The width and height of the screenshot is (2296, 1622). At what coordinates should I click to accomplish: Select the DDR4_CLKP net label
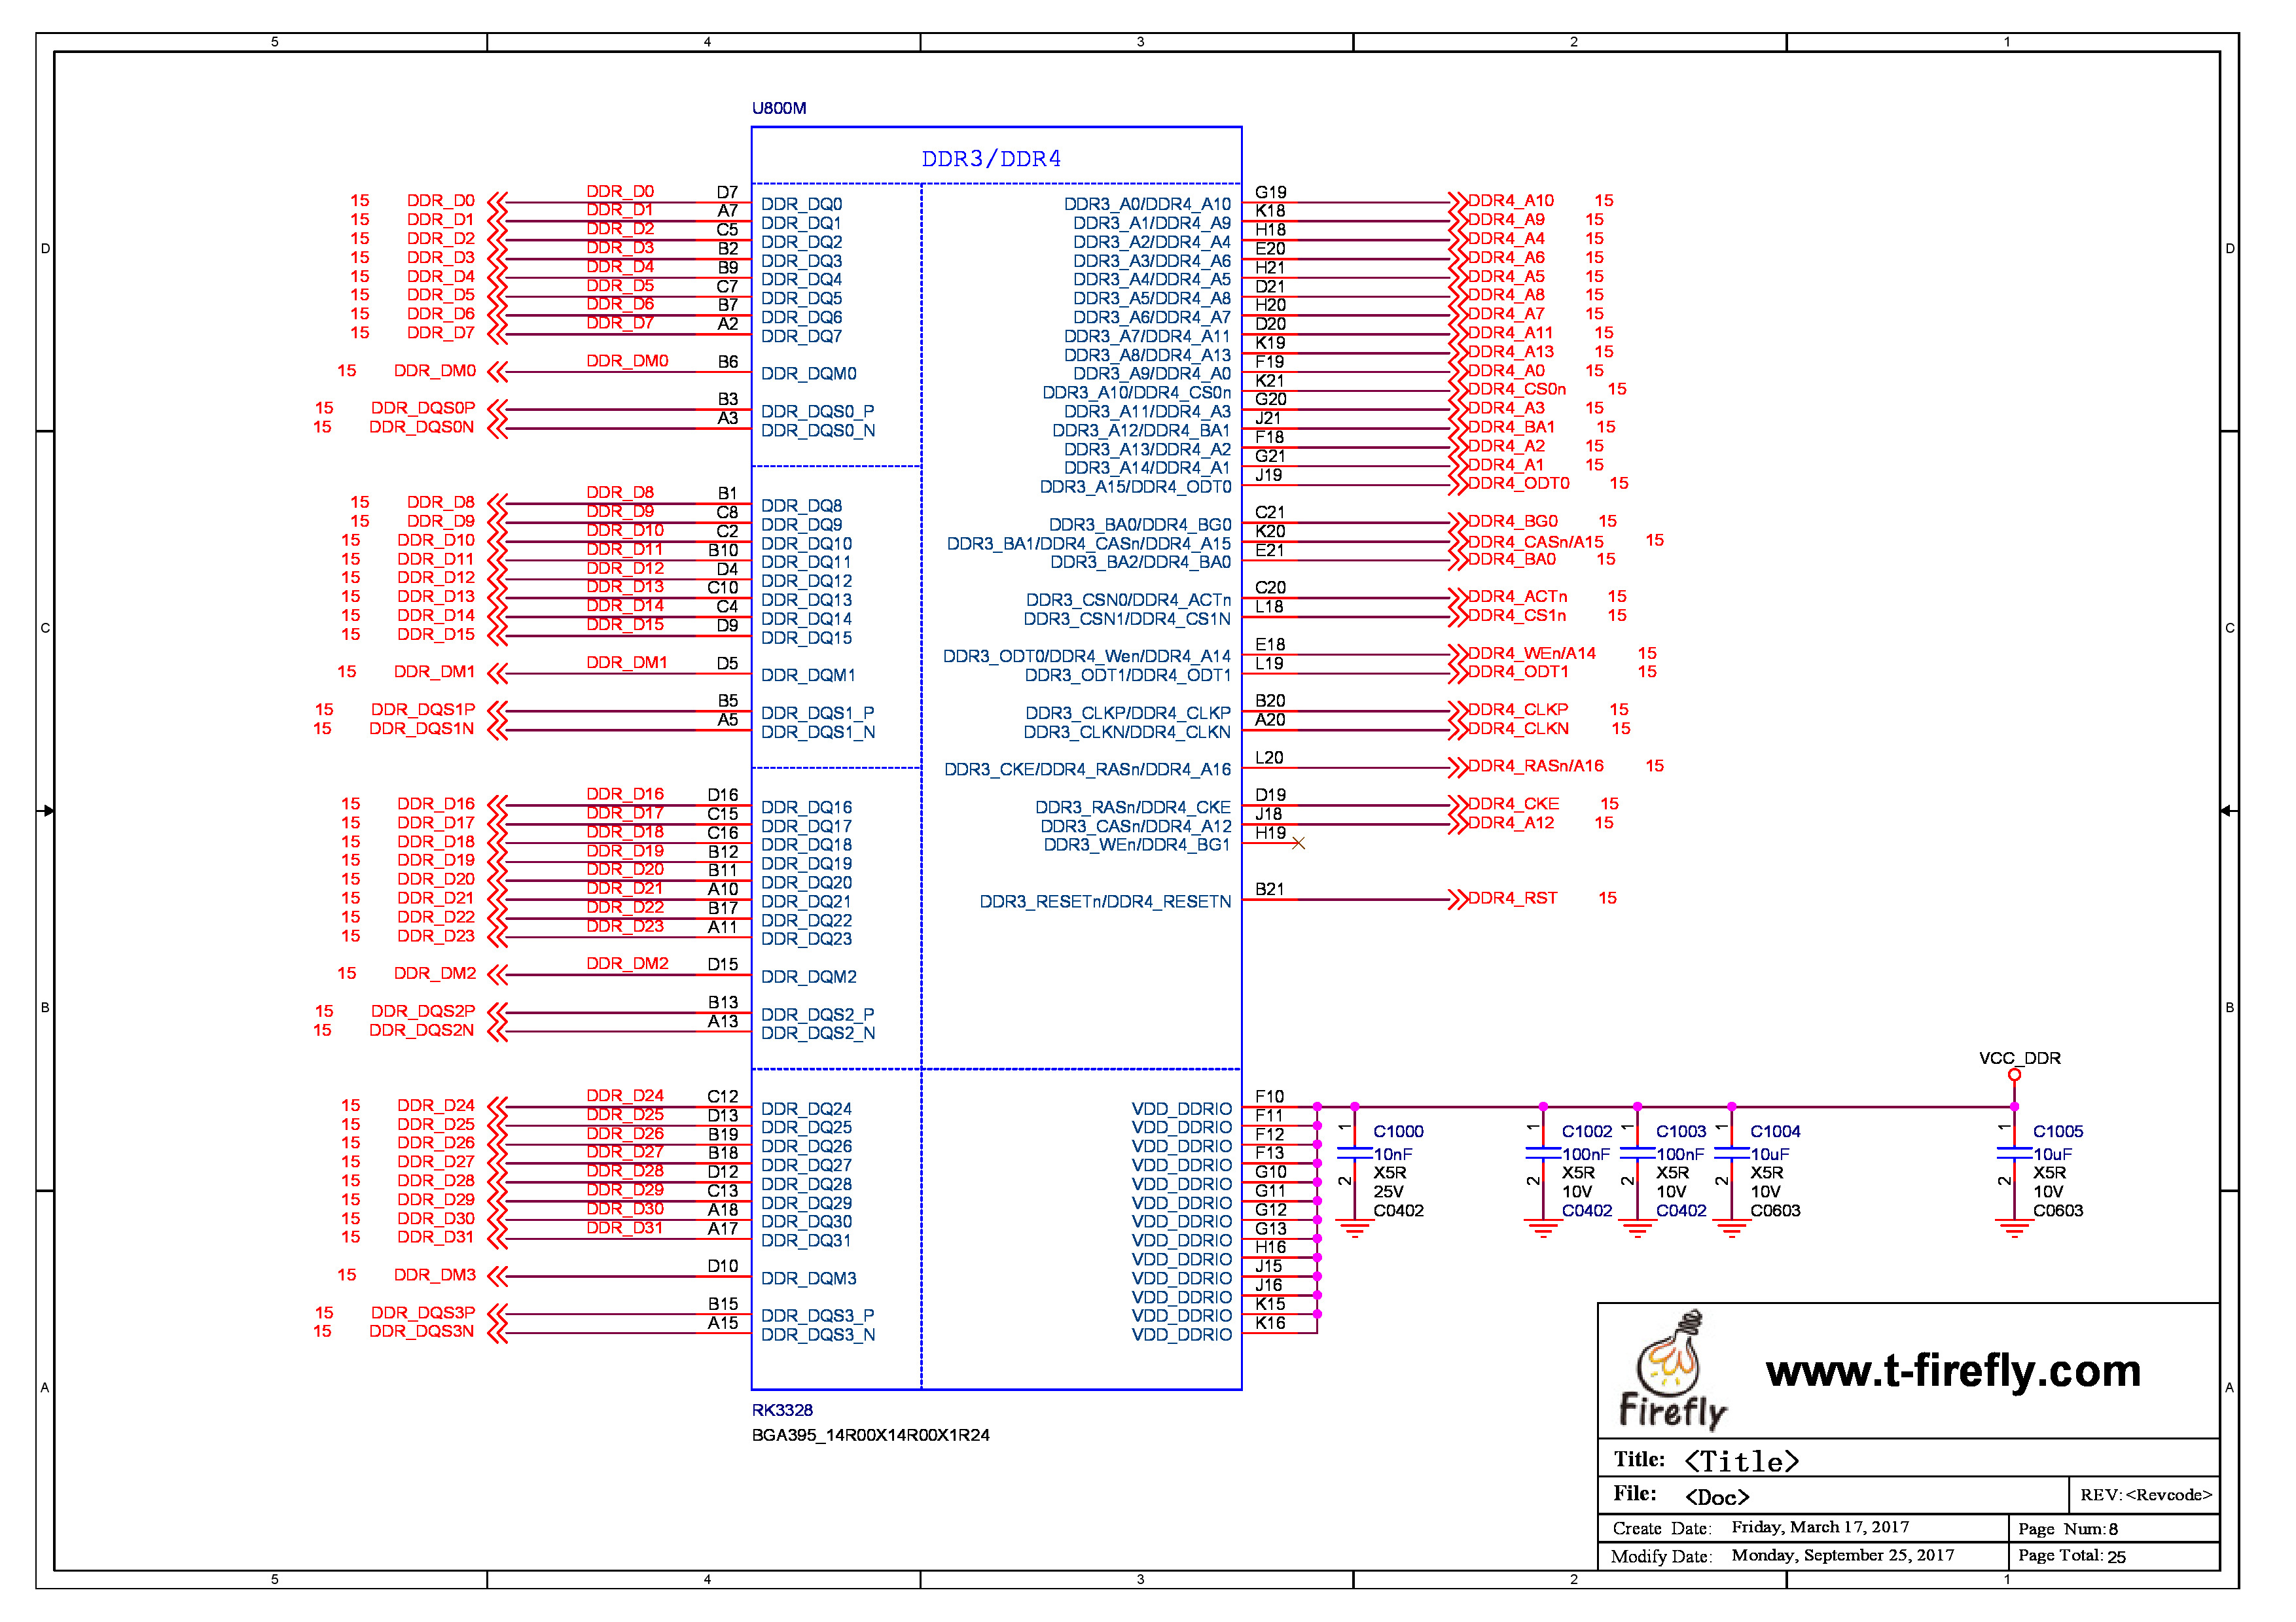point(1517,709)
